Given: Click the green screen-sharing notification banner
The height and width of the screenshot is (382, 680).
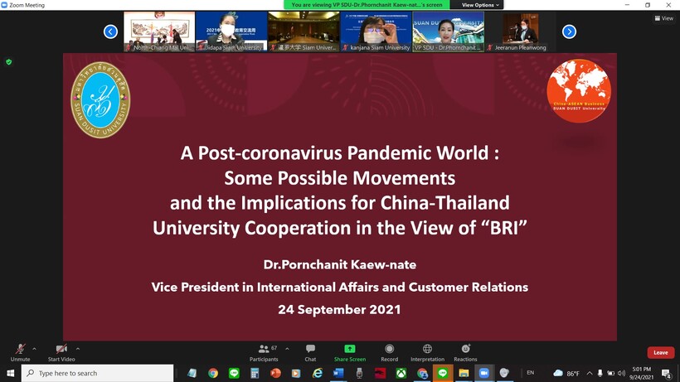Looking at the screenshot, I should (367, 5).
